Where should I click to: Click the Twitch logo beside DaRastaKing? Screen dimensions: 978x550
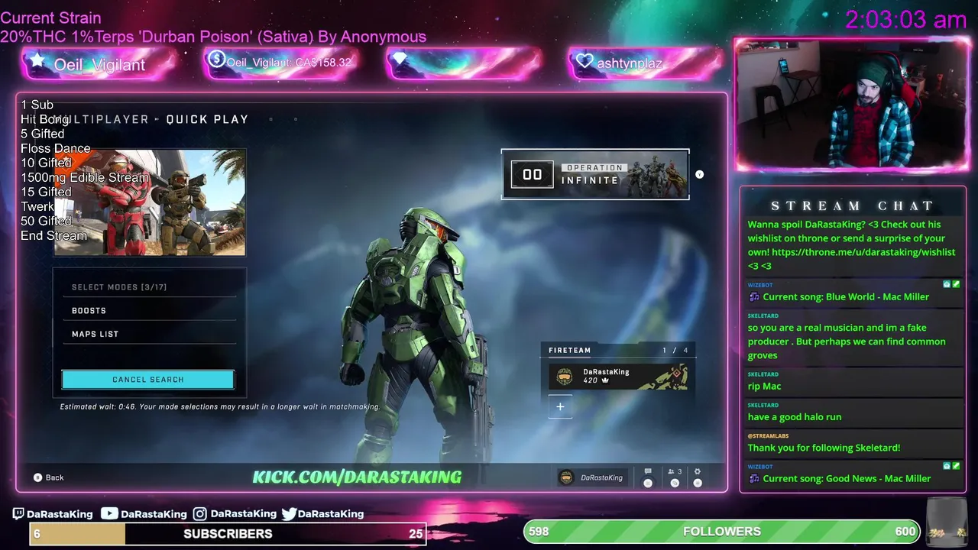coord(18,514)
